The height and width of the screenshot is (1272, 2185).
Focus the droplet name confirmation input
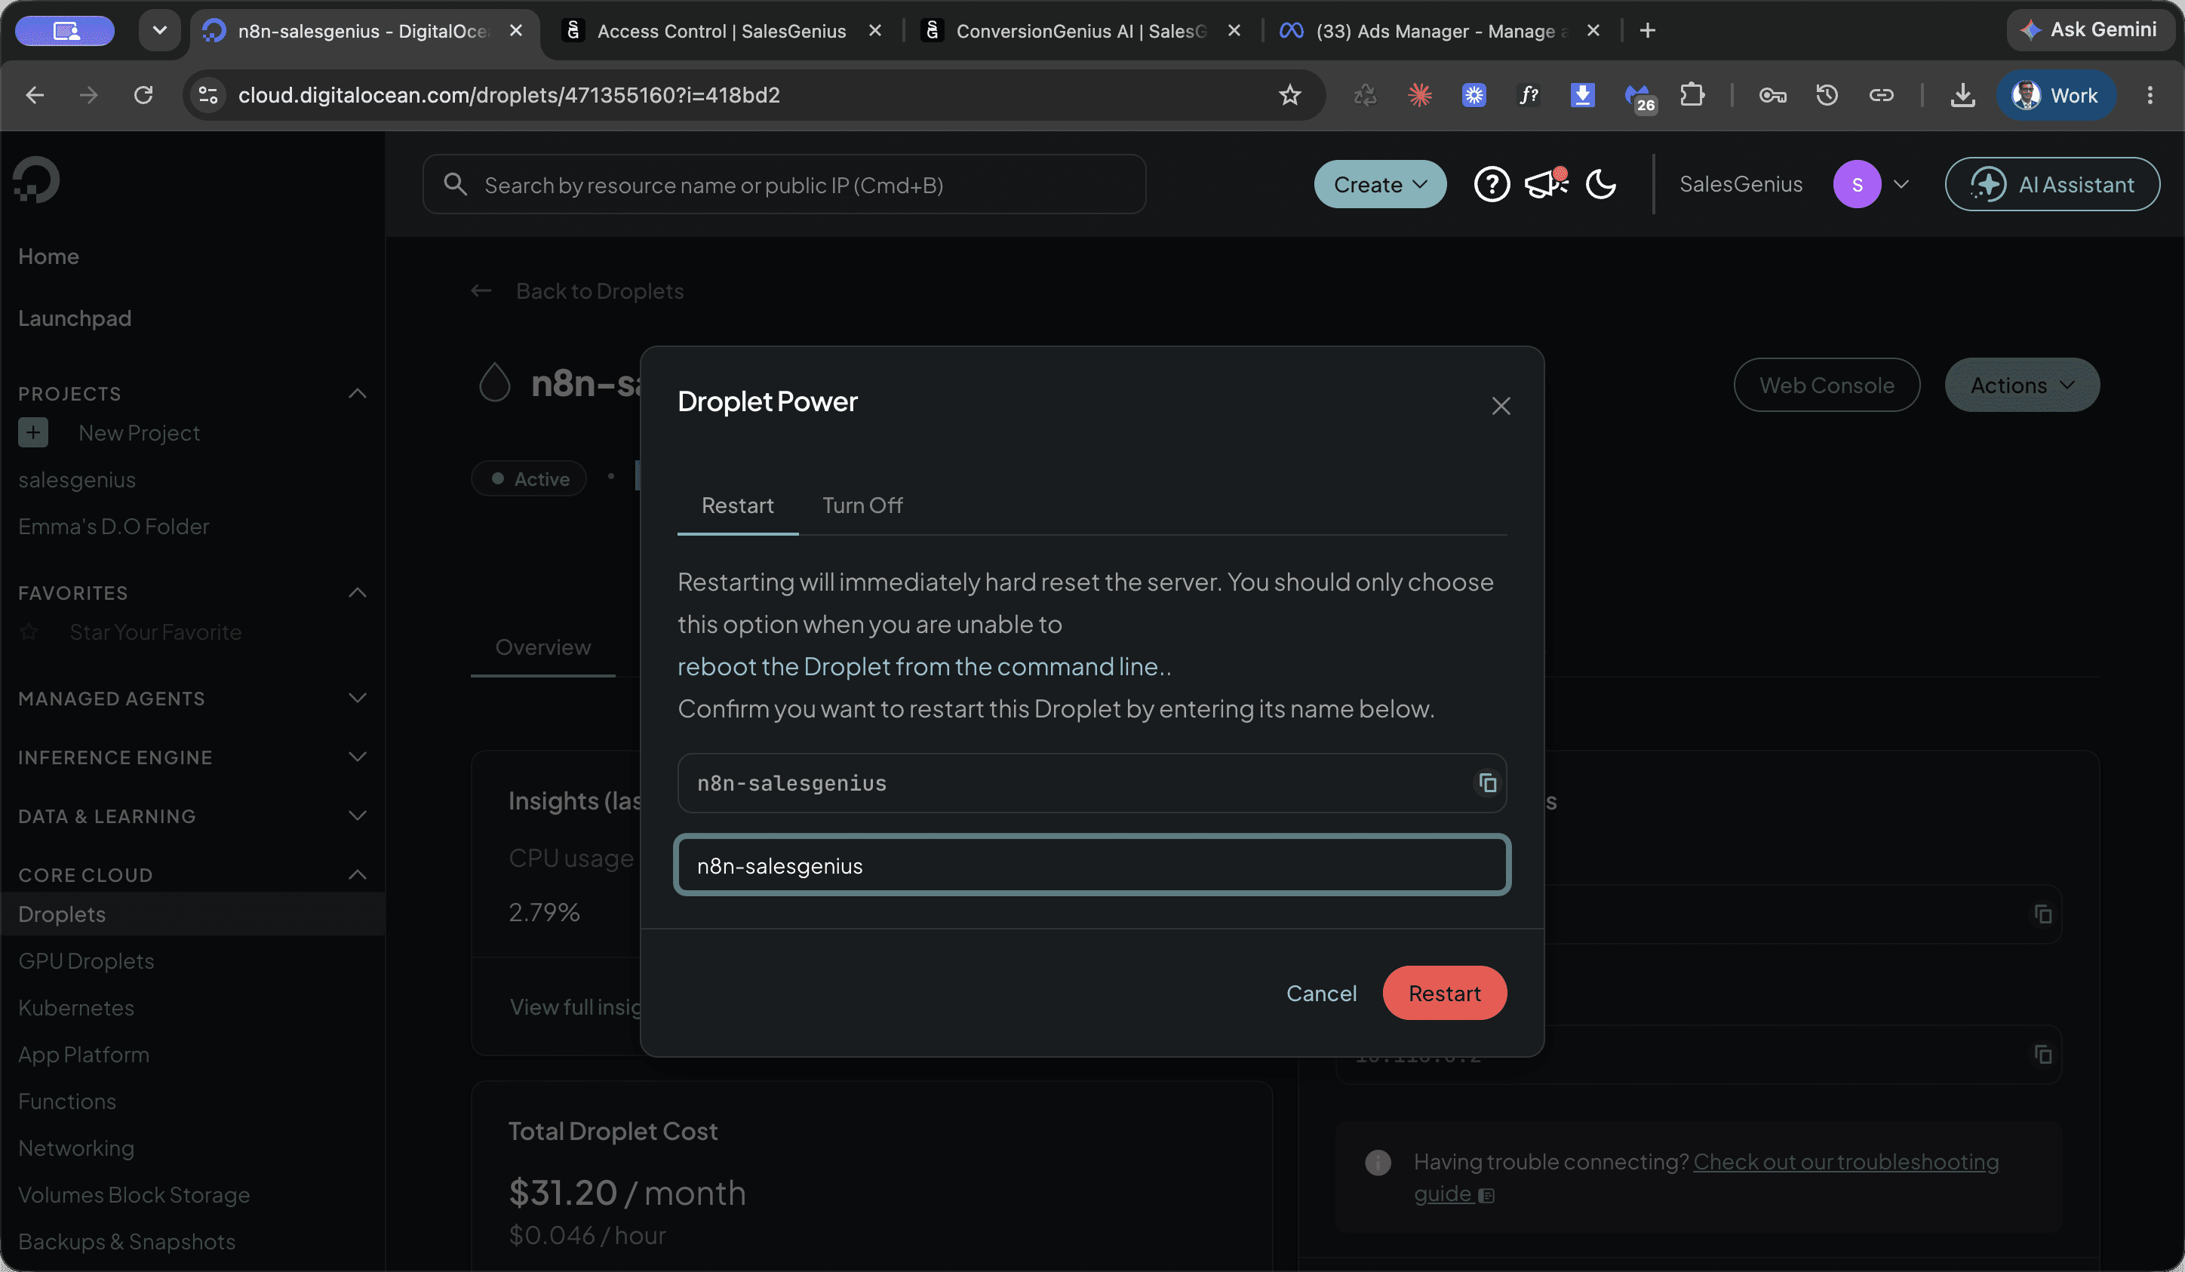click(x=1092, y=865)
